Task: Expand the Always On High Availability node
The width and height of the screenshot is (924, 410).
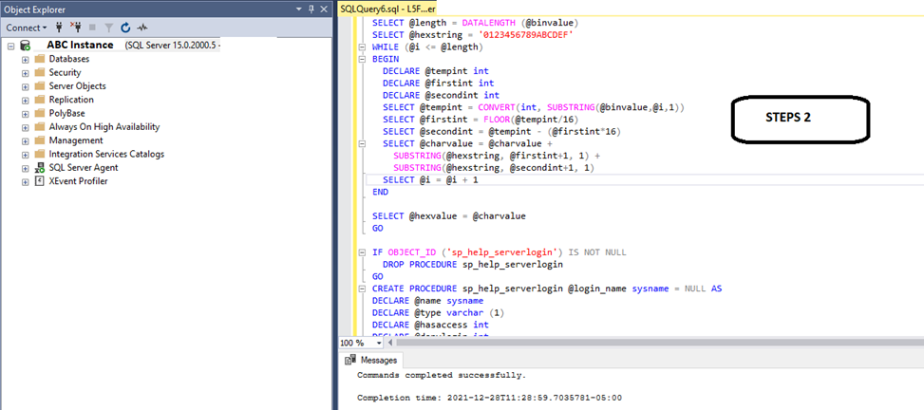Action: click(26, 126)
